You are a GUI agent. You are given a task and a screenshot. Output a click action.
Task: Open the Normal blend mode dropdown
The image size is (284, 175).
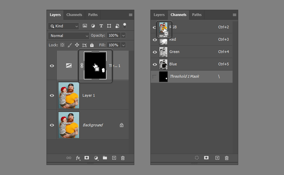pyautogui.click(x=68, y=36)
